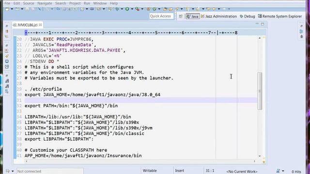Click the horizontal scroll left arrow

point(26,161)
